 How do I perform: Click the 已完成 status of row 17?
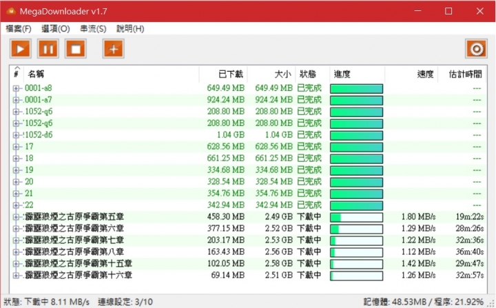click(309, 147)
